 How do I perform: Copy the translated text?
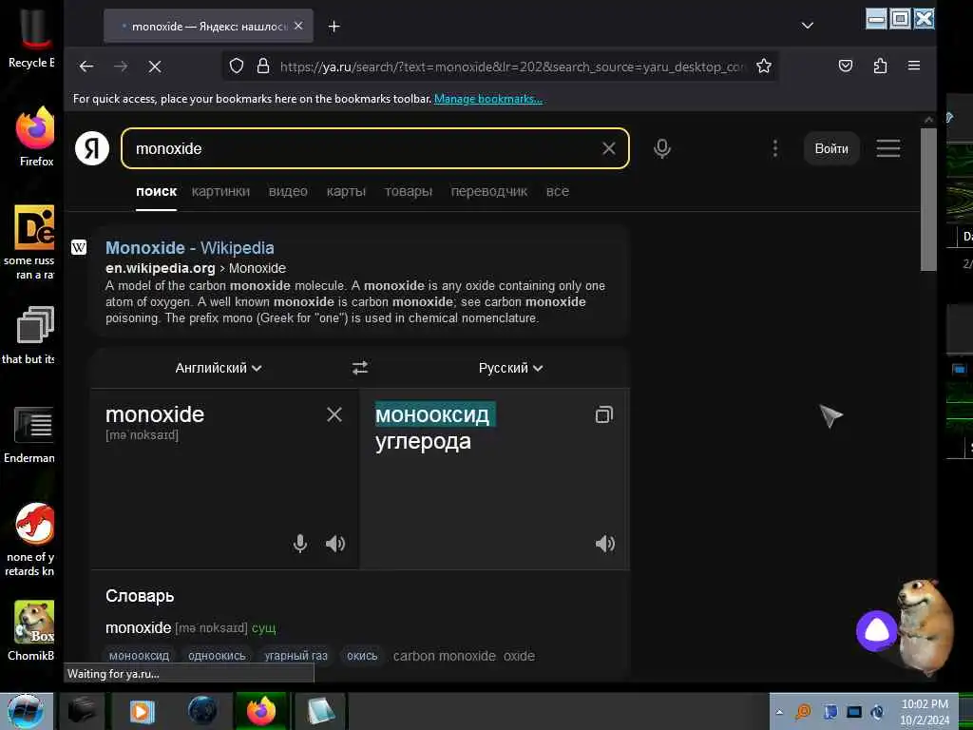(x=603, y=414)
